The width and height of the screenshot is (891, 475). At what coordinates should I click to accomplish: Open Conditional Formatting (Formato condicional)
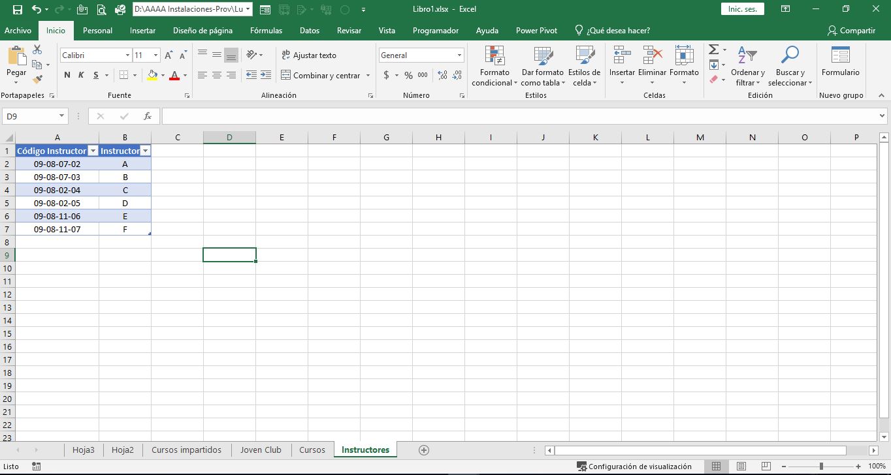[494, 67]
